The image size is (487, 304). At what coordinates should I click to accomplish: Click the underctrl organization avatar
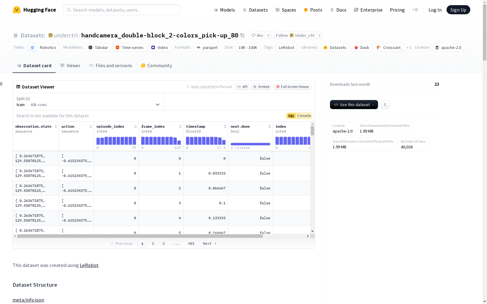(x=51, y=35)
